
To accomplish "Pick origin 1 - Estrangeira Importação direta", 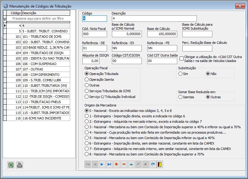I will tap(87, 116).
